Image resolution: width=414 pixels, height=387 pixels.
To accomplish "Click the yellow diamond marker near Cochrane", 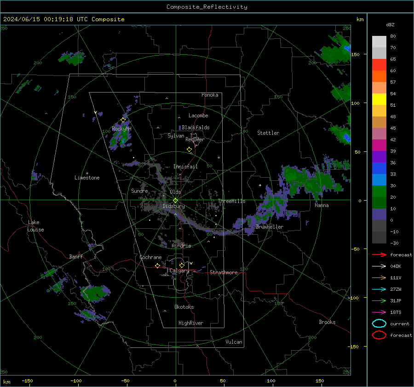I will (x=157, y=266).
